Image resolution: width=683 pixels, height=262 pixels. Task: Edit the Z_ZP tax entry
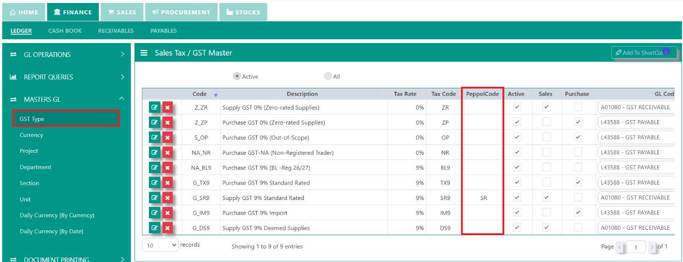click(154, 123)
